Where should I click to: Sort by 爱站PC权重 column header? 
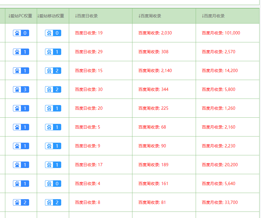click(20, 16)
